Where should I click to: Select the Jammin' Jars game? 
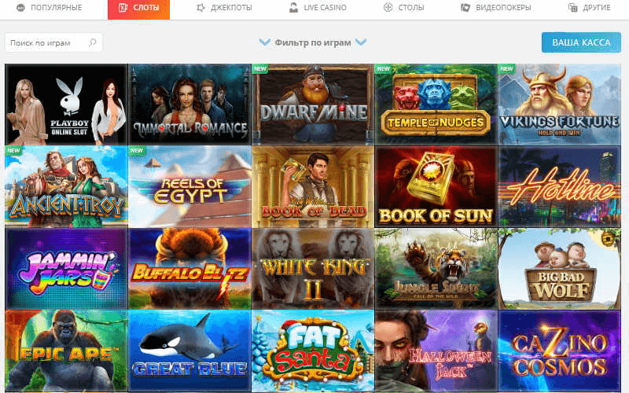point(66,269)
